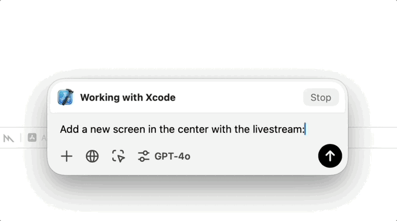Image resolution: width=397 pixels, height=221 pixels.
Task: Click the "Working with Xcode" title text
Action: pyautogui.click(x=128, y=98)
